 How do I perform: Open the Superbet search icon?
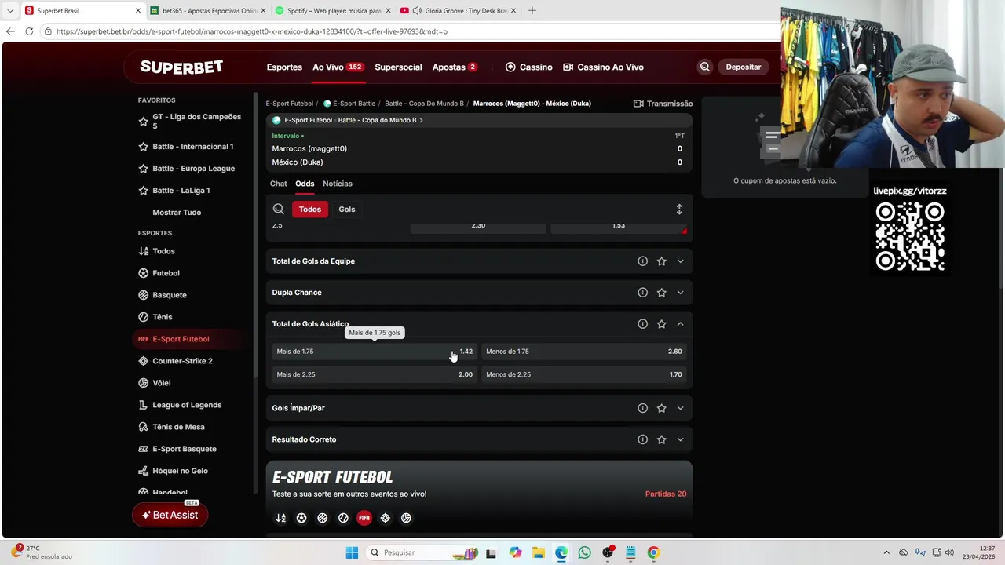click(704, 67)
